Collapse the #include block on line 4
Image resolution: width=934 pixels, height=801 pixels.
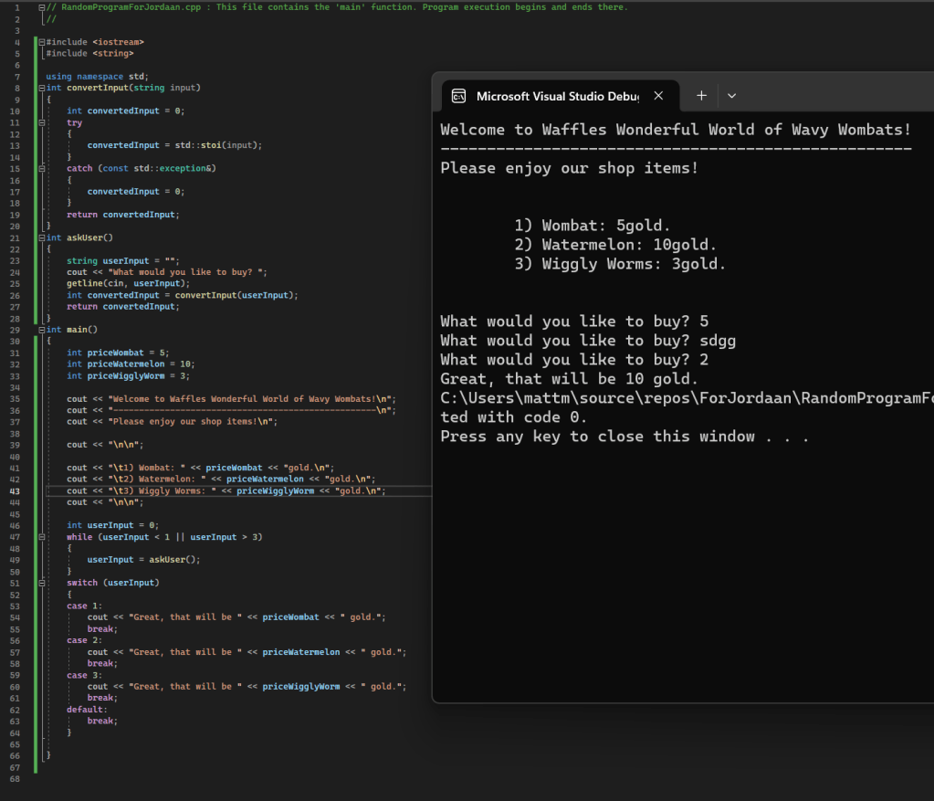coord(42,42)
